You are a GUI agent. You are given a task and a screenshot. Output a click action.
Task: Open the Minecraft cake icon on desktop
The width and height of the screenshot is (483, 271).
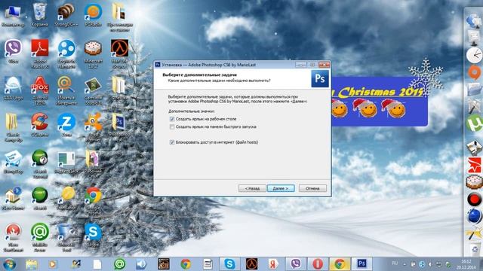[x=93, y=53]
